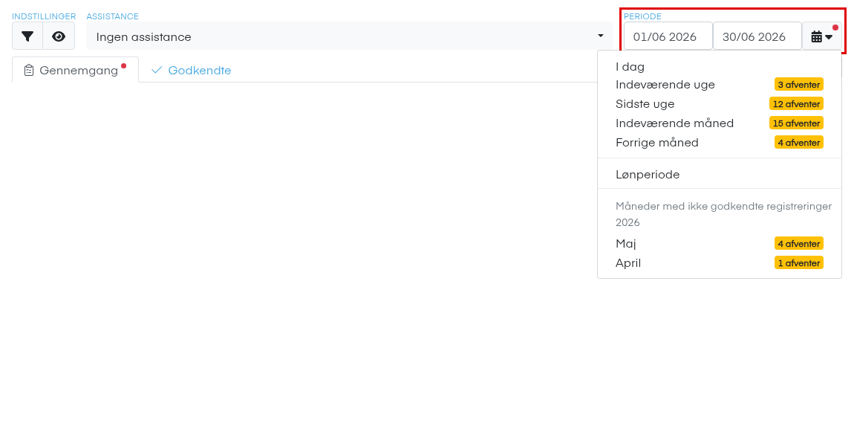Toggle the eye visibility settings button
This screenshot has width=854, height=426.
[59, 36]
